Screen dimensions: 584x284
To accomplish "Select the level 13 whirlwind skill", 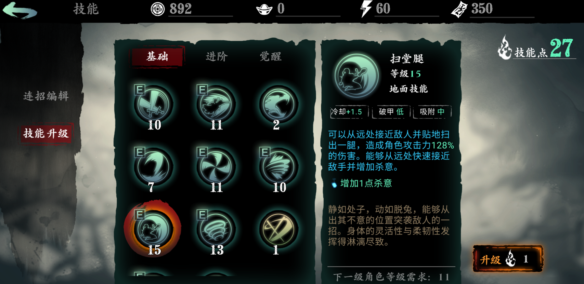I will [216, 229].
